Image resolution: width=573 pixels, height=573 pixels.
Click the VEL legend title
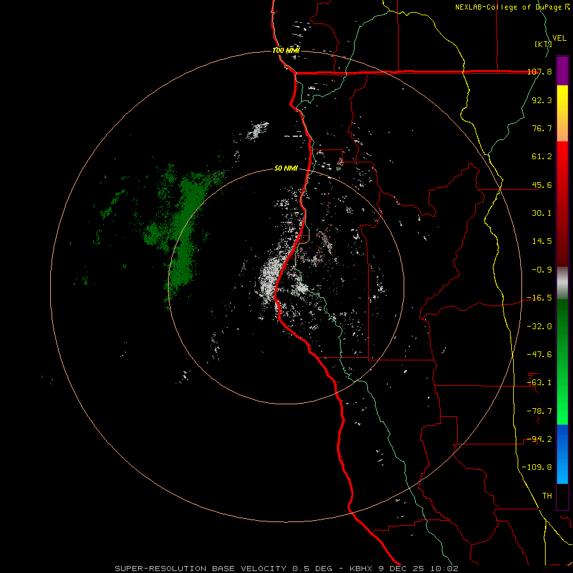(559, 38)
